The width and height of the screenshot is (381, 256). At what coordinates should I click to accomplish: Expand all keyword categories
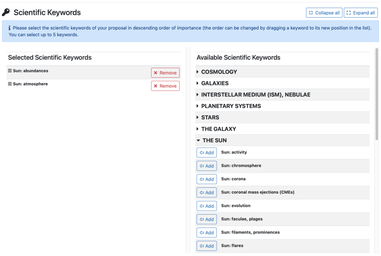click(361, 13)
